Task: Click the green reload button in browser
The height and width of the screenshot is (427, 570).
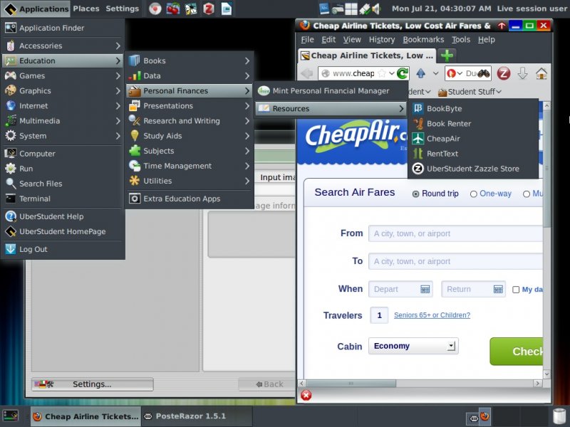Action: 403,73
